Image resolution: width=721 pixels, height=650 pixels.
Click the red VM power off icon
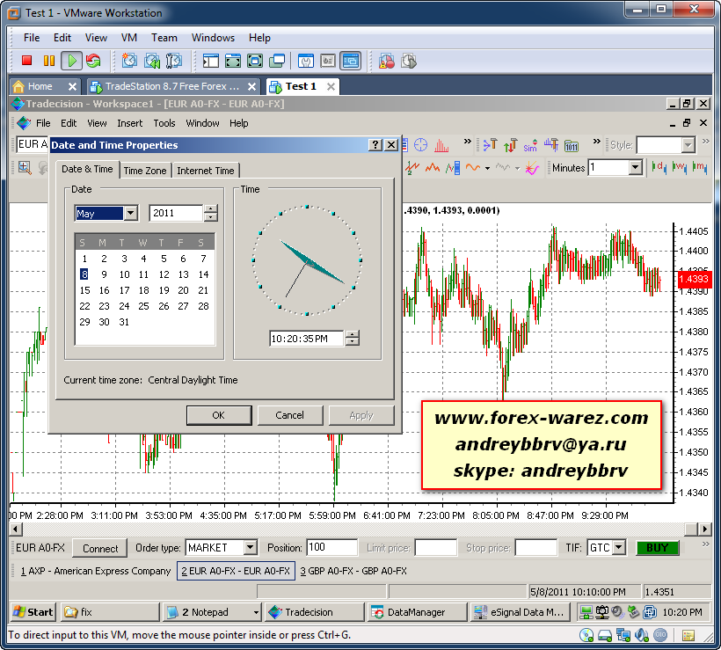(x=26, y=61)
